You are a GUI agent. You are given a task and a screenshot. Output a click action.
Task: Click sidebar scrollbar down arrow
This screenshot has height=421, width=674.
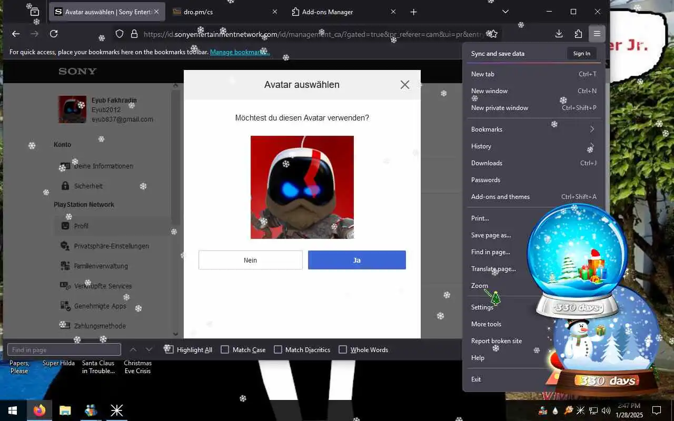[176, 334]
